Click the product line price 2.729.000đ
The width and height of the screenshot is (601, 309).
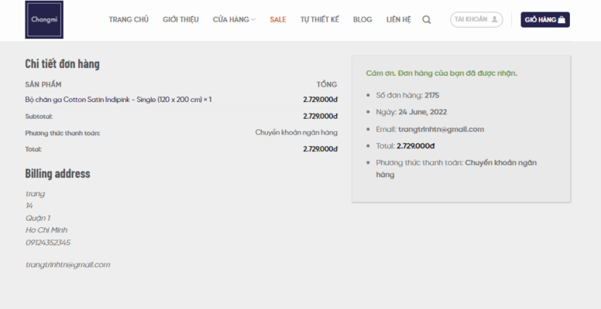tap(320, 100)
